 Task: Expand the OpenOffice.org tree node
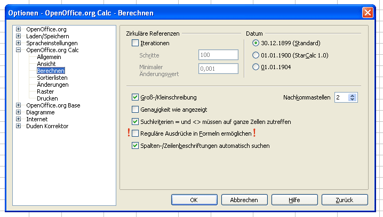point(18,29)
